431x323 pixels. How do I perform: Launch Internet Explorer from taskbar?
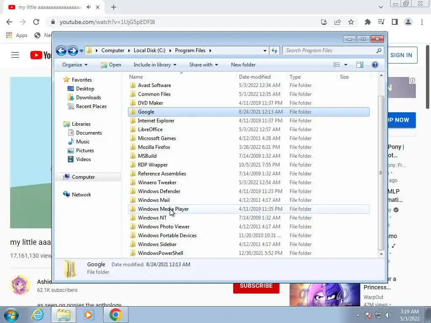coord(38,315)
